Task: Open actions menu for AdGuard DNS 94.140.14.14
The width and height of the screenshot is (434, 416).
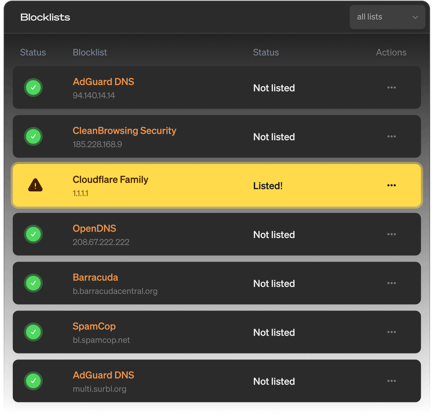Action: click(391, 88)
